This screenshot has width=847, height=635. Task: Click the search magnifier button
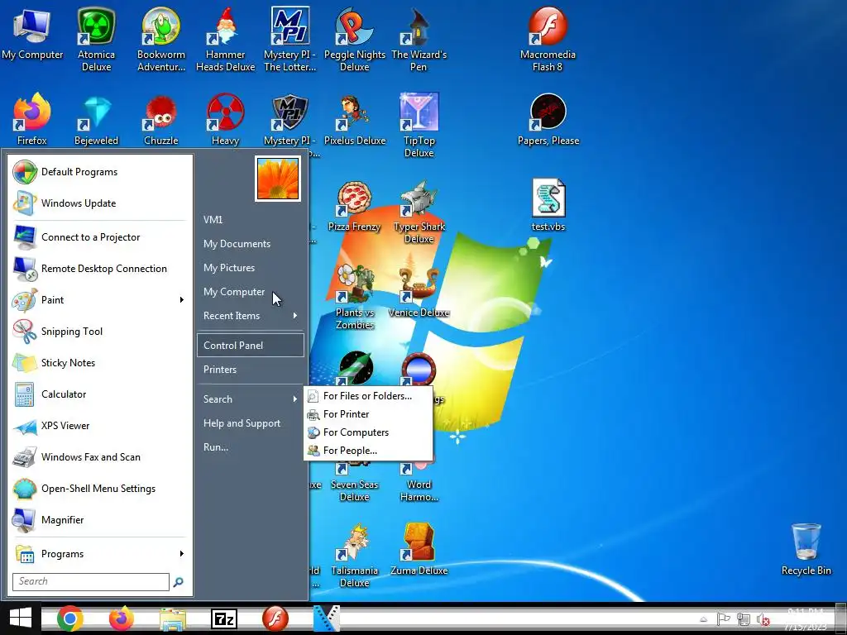click(x=179, y=582)
